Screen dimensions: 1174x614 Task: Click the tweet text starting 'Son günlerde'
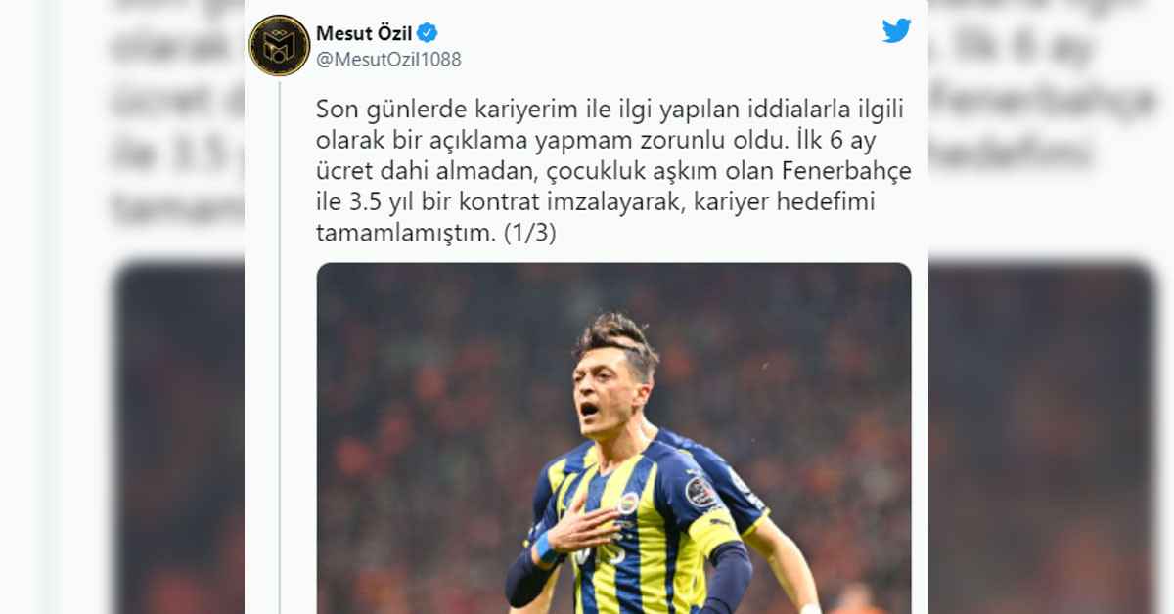(613, 170)
